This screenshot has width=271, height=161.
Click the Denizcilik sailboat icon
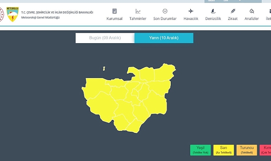213,11
